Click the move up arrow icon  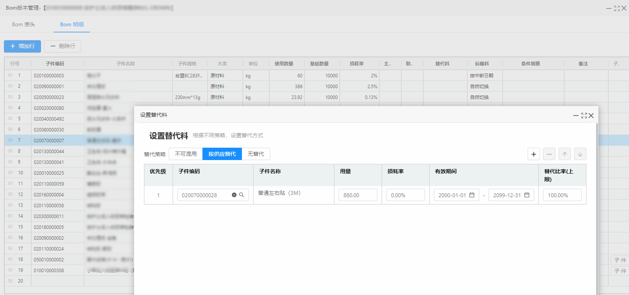pyautogui.click(x=565, y=154)
